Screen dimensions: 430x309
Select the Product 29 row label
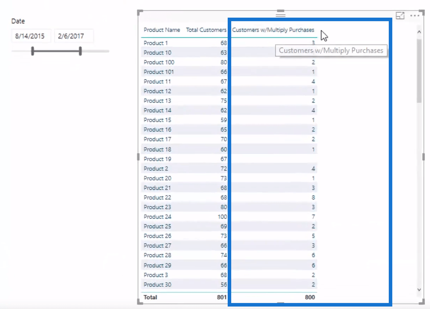click(x=158, y=265)
